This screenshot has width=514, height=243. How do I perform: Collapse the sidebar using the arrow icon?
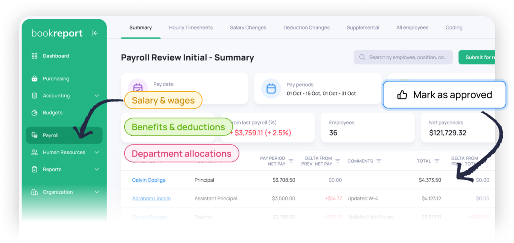point(95,33)
